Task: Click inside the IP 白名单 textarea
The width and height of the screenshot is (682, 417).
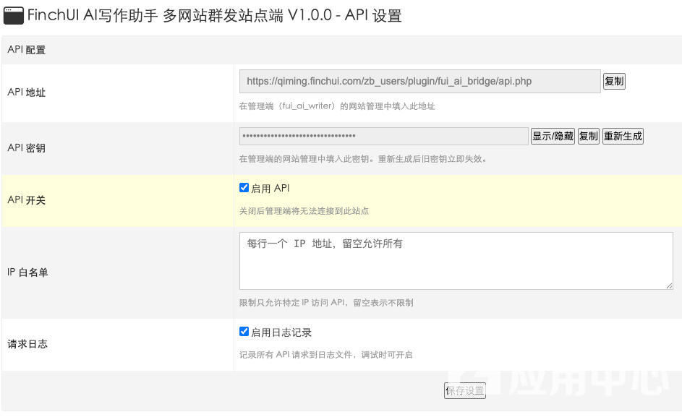Action: pos(456,261)
